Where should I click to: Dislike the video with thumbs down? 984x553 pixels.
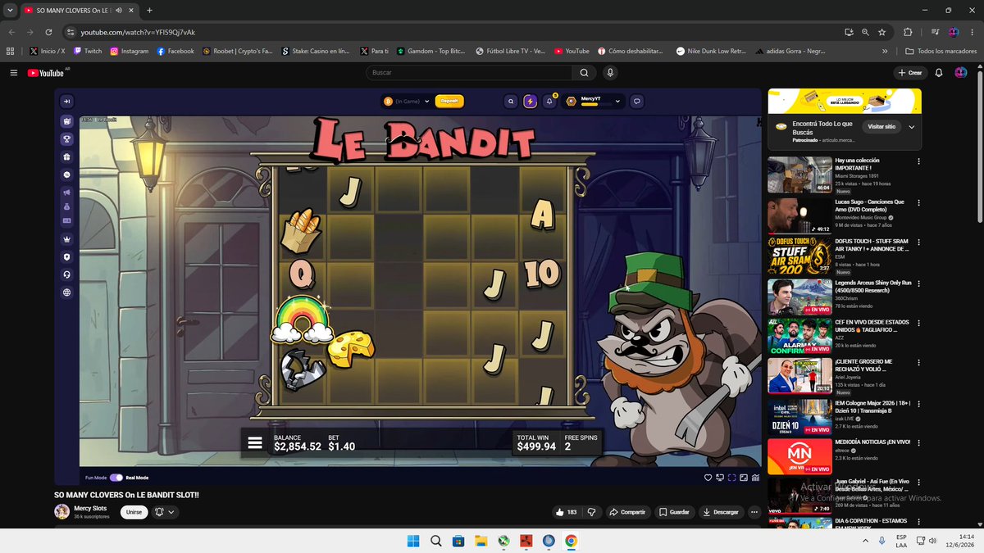(591, 512)
